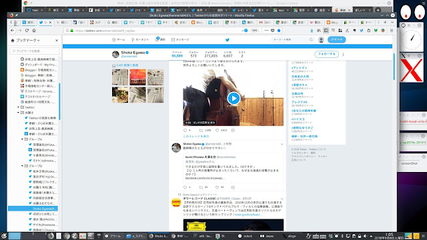427x240 pixels.
Task: Click the フォローする button
Action: (326, 54)
